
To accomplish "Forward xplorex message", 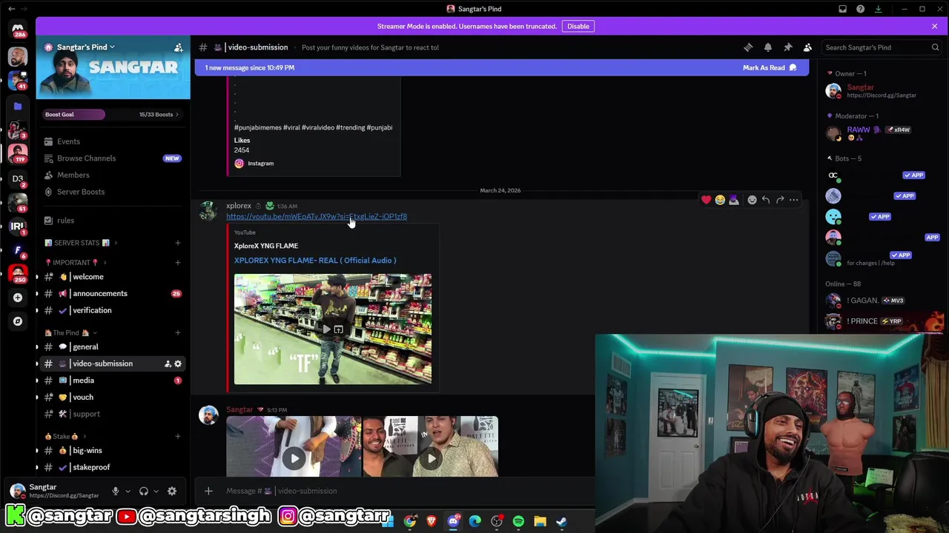I will (780, 200).
